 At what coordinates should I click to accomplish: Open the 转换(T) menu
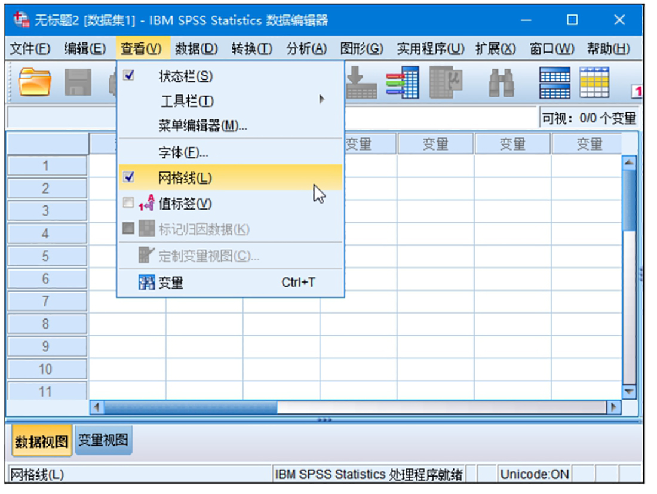(x=252, y=49)
